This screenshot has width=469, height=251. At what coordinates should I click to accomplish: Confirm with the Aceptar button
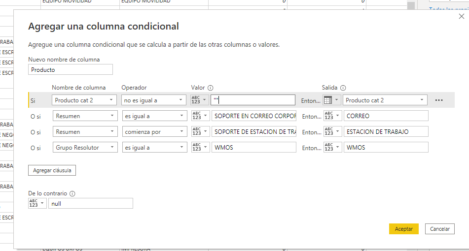click(x=404, y=229)
